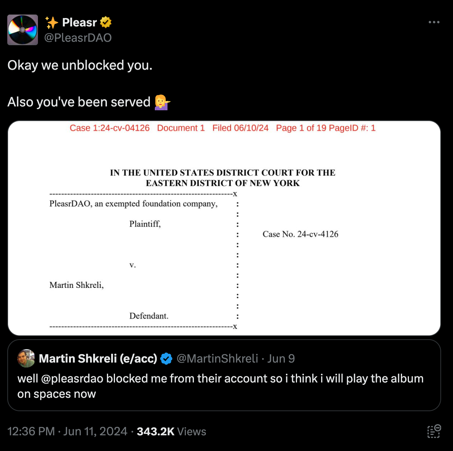Click the 12:36 PM Jun 11, 2024 timestamp
Viewport: 453px width, 451px height.
point(67,431)
